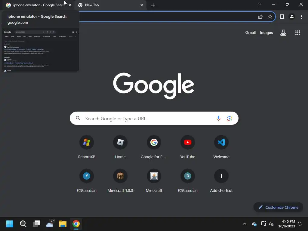Open Windows taskbar search
308x231 pixels.
click(23, 224)
